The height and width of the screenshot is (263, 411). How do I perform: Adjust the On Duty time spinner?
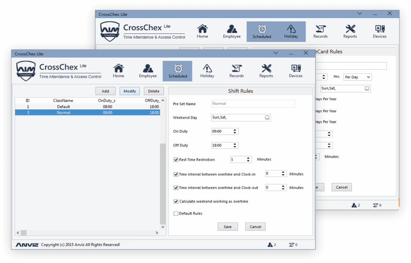coord(235,132)
